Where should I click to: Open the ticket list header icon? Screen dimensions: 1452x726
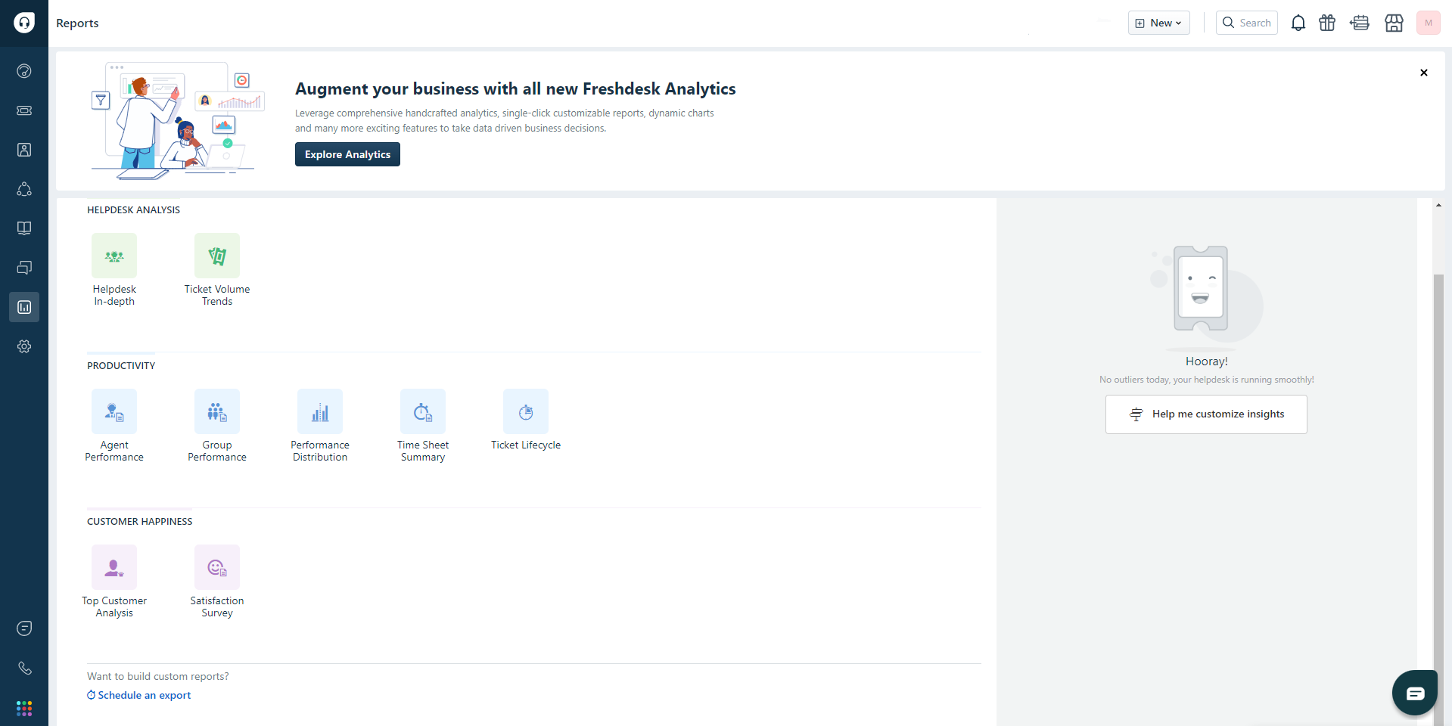(x=1360, y=23)
